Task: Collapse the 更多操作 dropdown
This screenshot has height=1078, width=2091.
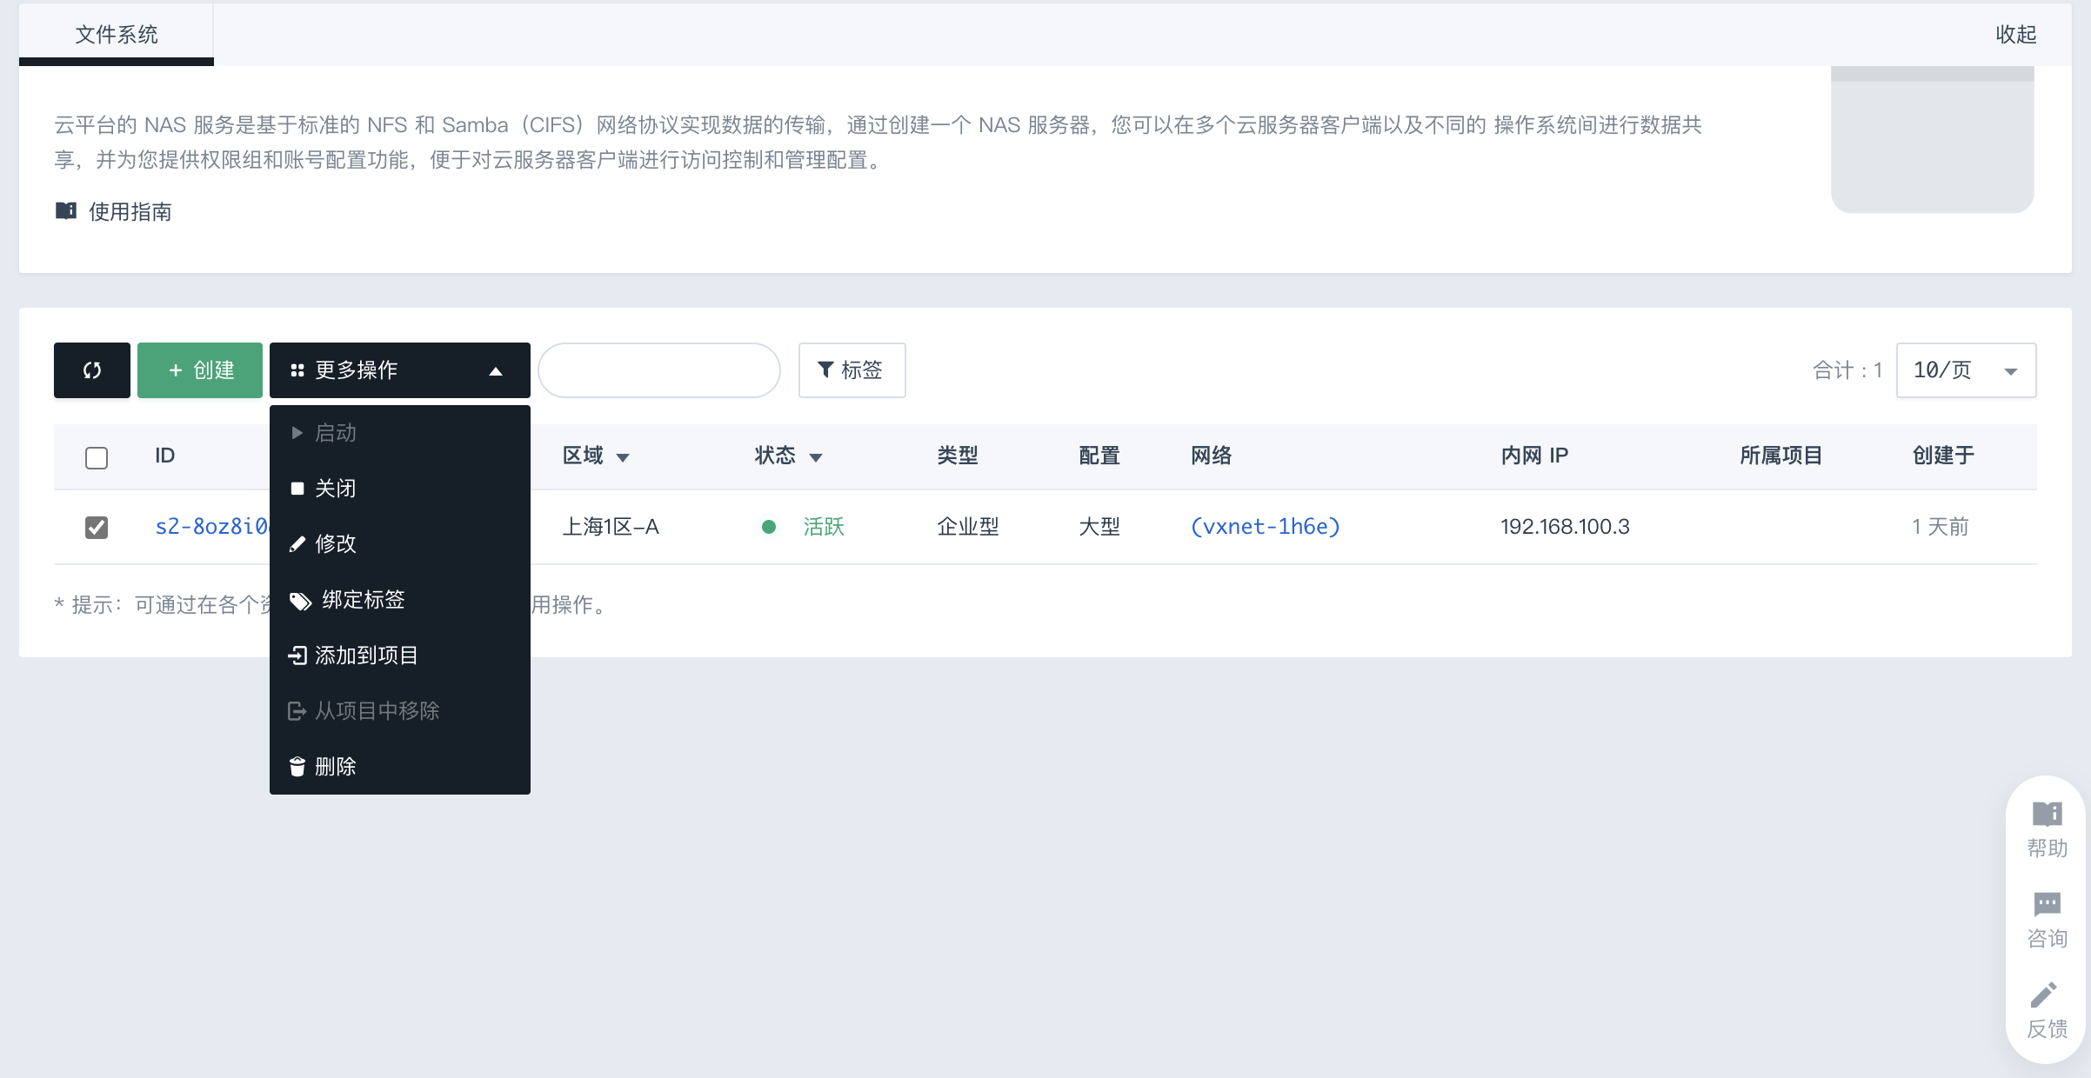Action: pyautogui.click(x=399, y=370)
